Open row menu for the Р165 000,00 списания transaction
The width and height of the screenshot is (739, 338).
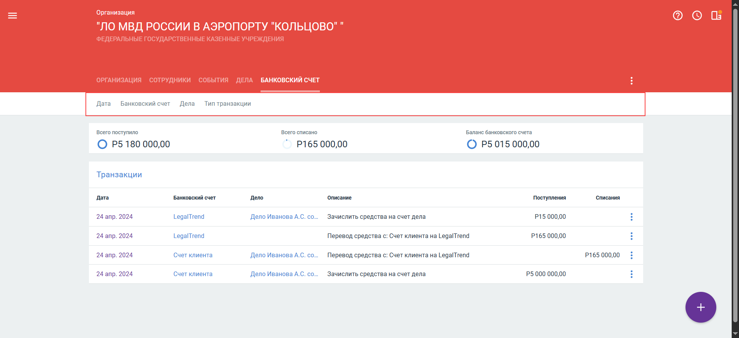631,255
